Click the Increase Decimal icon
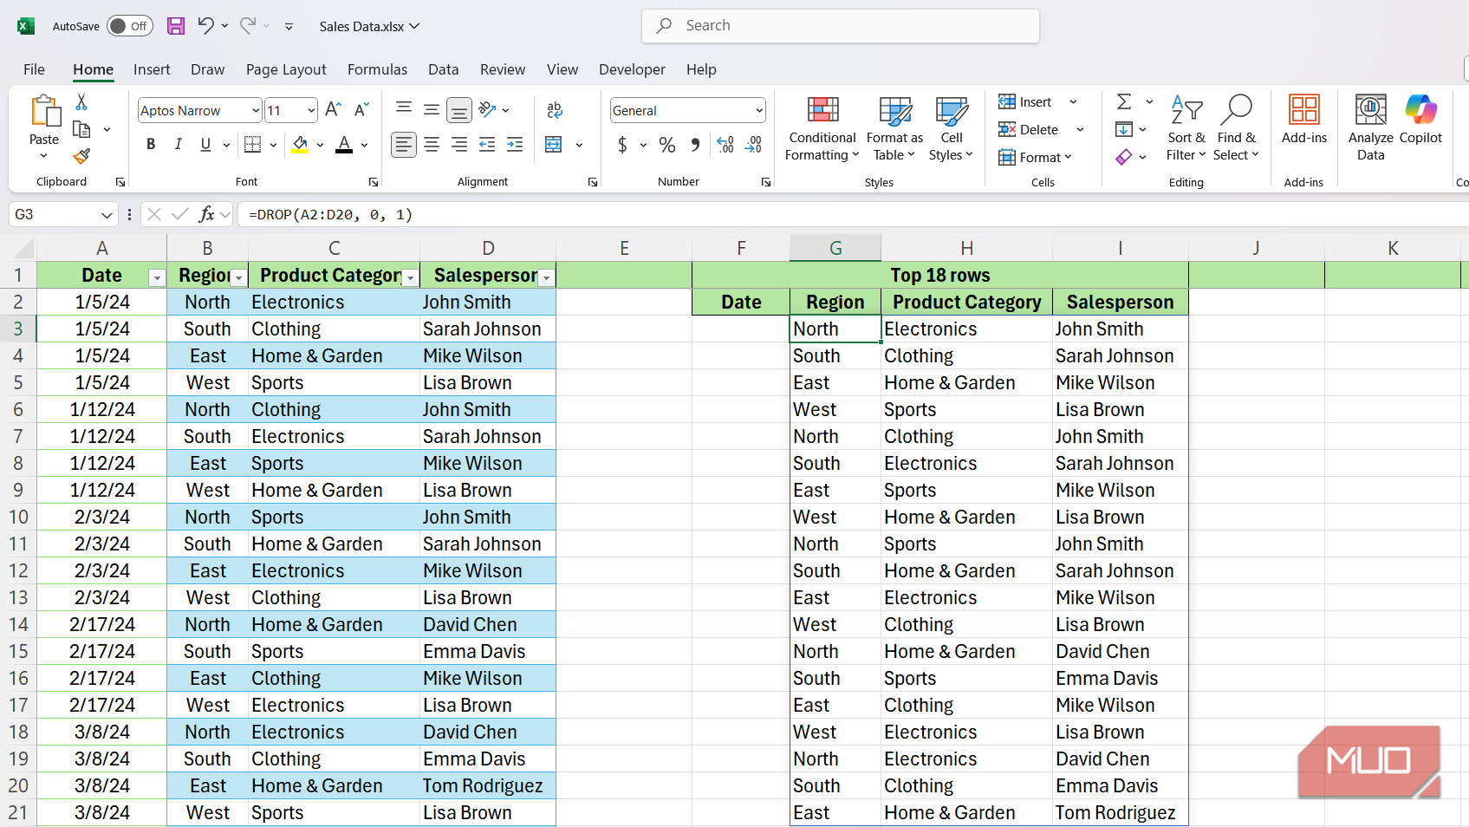The width and height of the screenshot is (1469, 827). (726, 145)
